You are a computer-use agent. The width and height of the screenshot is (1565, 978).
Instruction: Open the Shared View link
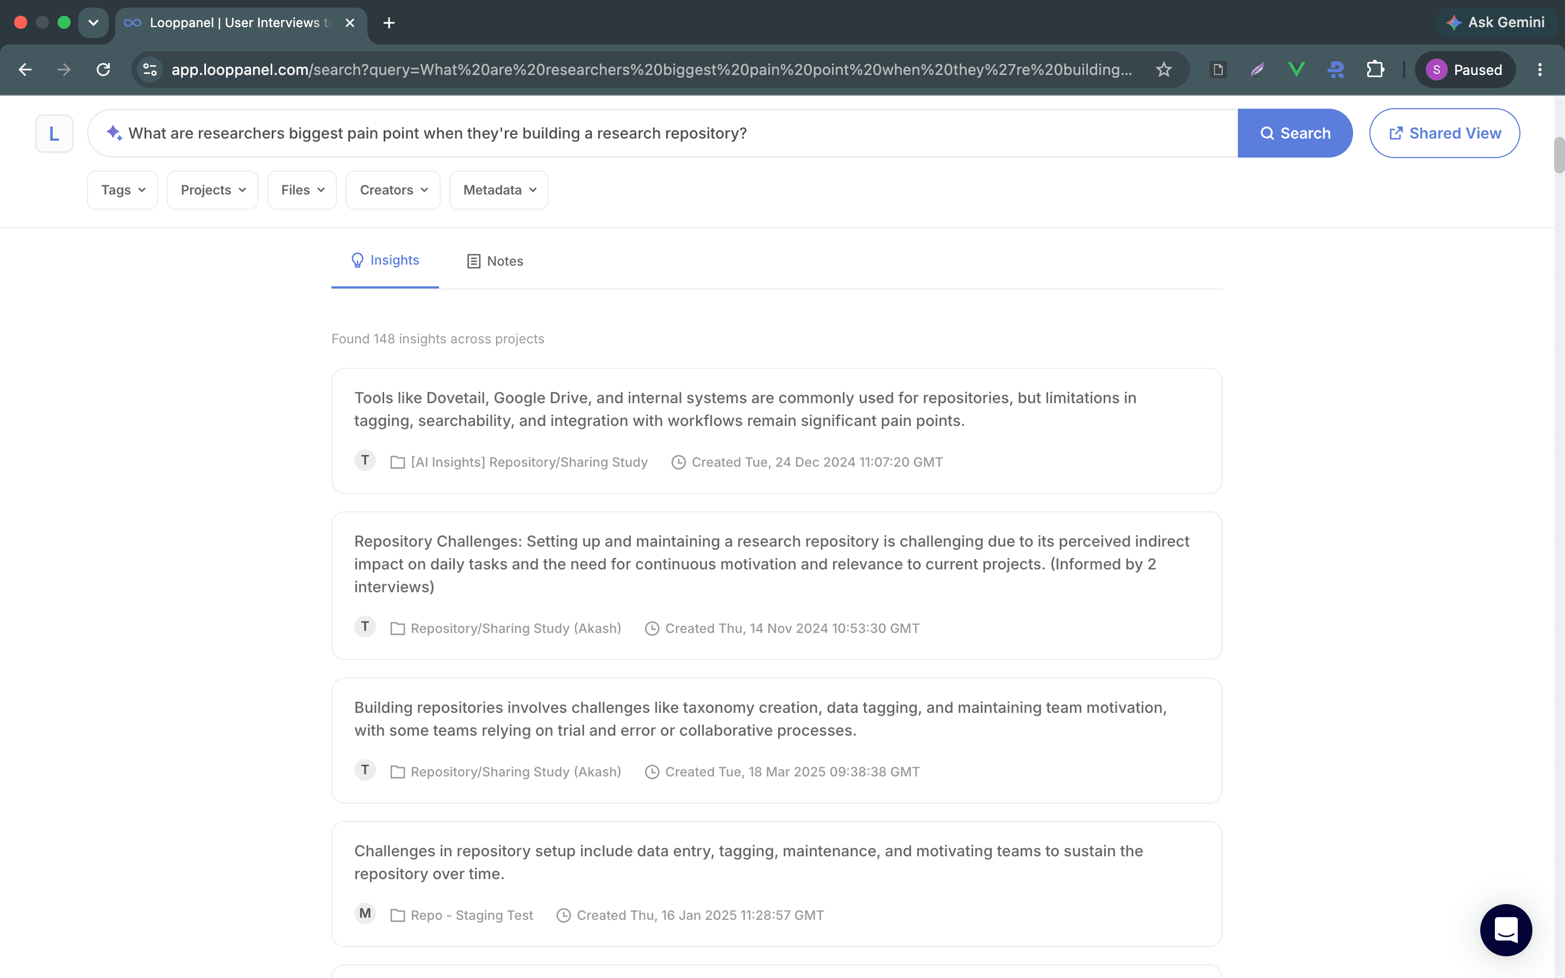point(1444,133)
